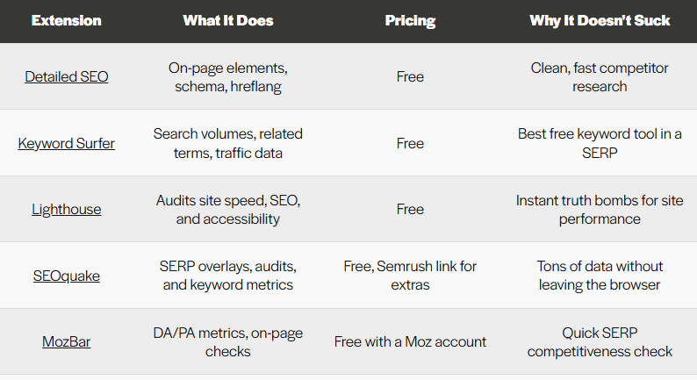Click 'Tons of data without leaving' cell
Image resolution: width=697 pixels, height=380 pixels.
(600, 276)
